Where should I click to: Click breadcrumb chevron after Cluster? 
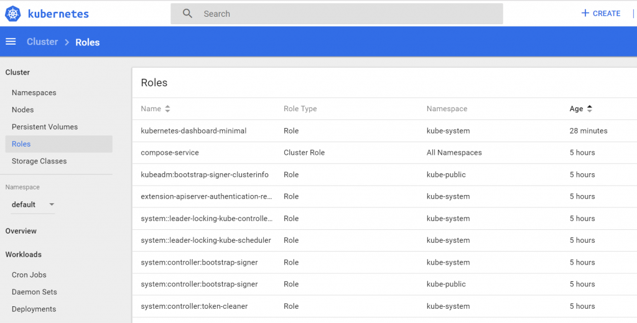click(x=67, y=42)
